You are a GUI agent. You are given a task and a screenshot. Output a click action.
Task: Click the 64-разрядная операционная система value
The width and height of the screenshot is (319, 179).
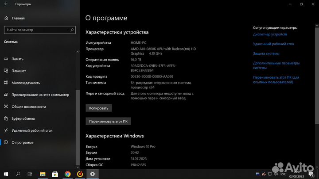pyautogui.click(x=161, y=85)
